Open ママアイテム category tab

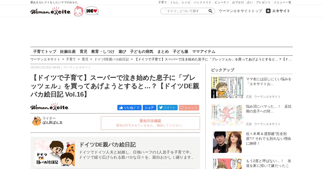coord(204,52)
